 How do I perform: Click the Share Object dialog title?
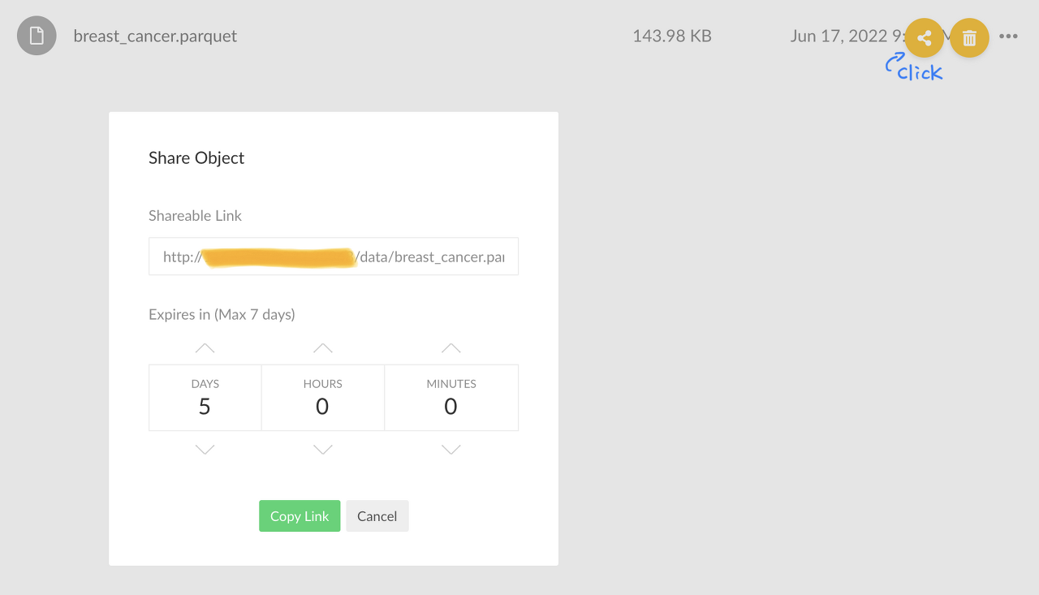point(196,158)
